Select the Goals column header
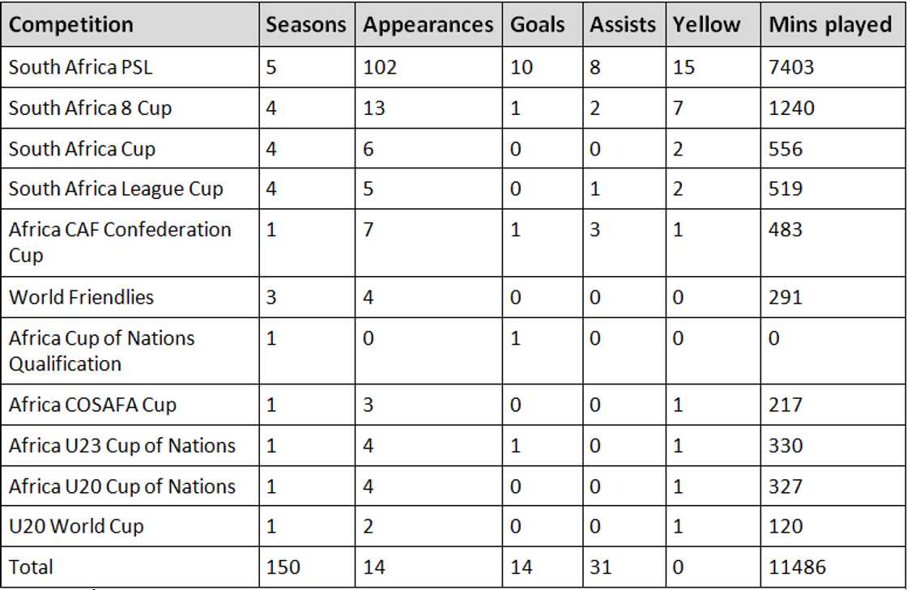907x590 pixels. [x=537, y=24]
